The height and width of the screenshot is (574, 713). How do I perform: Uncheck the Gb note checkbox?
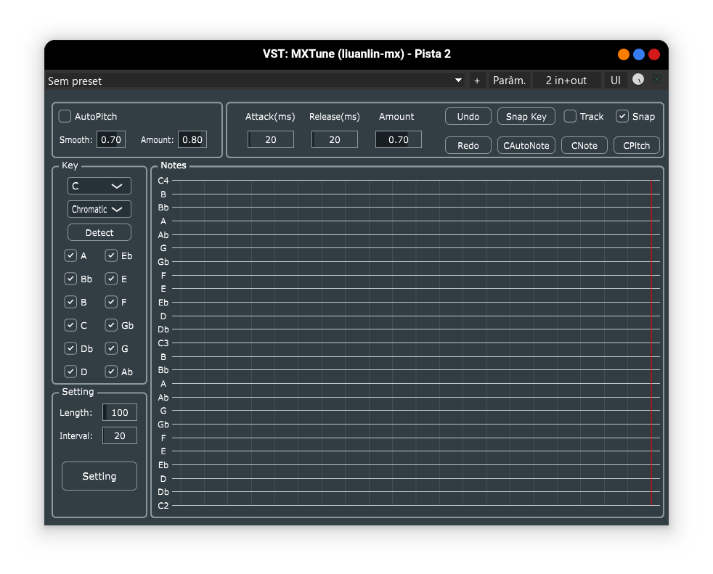click(x=112, y=325)
